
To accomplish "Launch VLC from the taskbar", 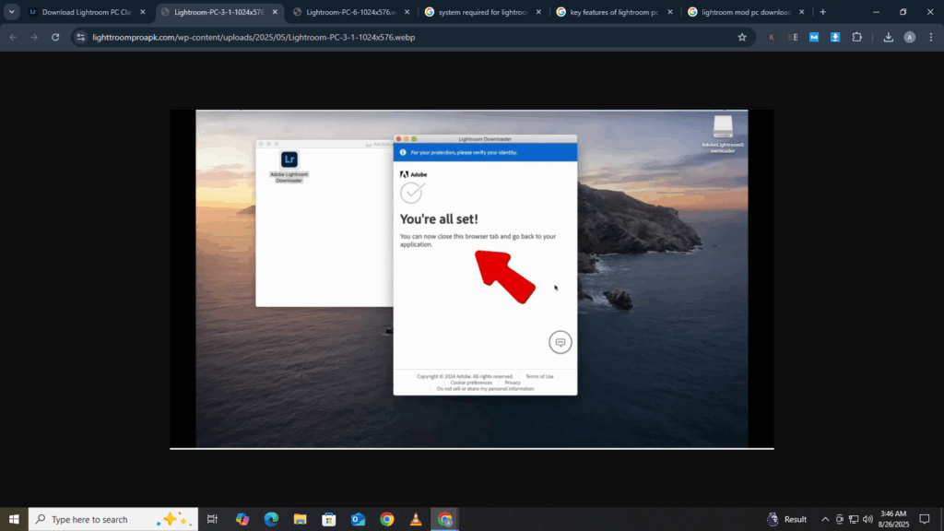I will click(416, 519).
